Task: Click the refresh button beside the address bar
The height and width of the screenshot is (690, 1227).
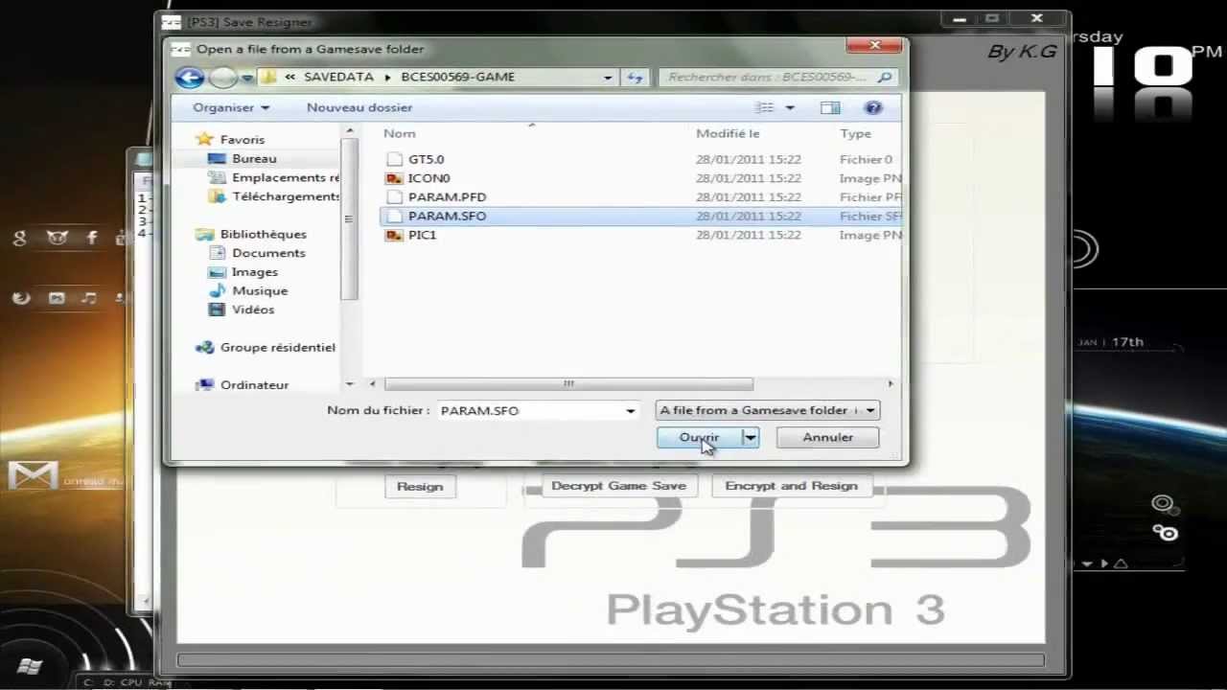Action: pos(634,78)
